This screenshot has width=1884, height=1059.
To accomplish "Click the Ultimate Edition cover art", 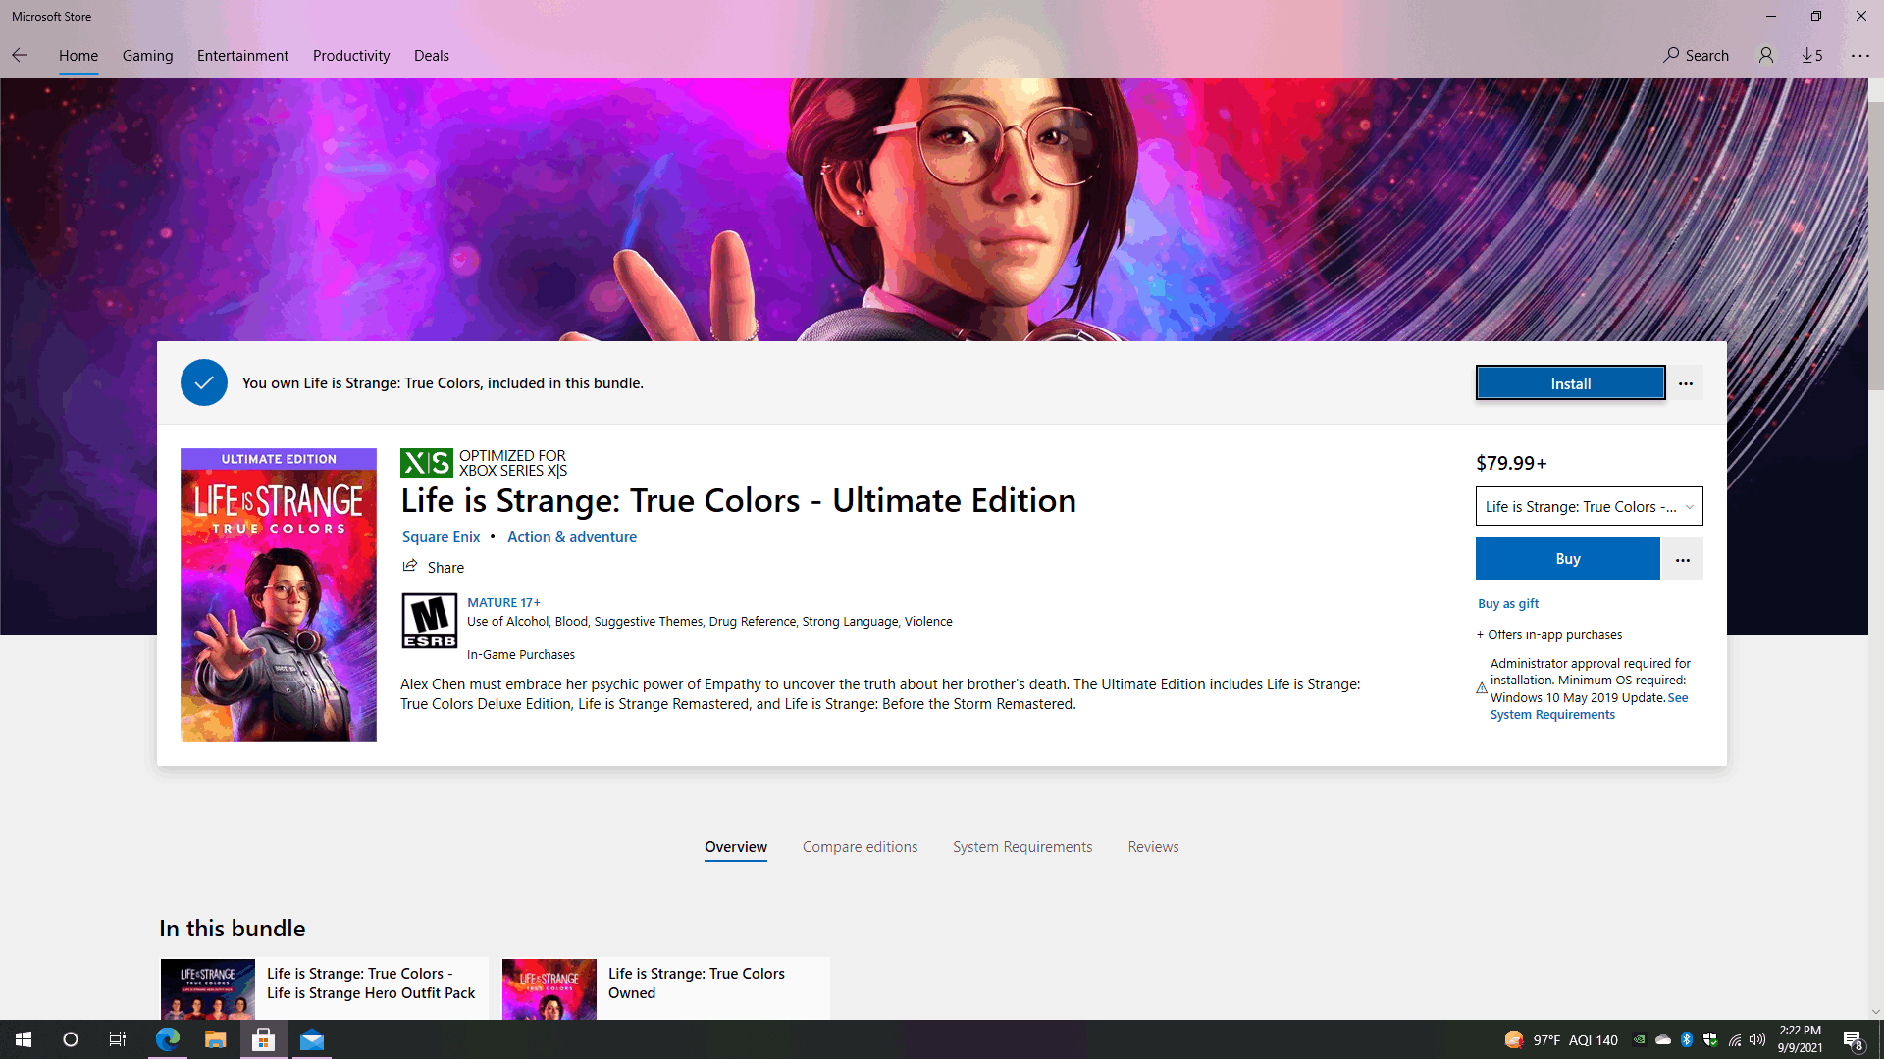I will tap(279, 595).
